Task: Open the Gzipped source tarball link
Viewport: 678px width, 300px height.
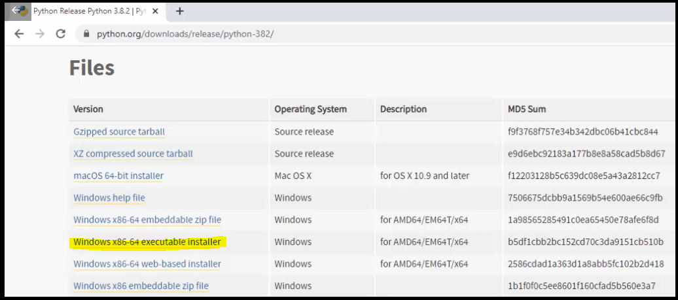Action: click(x=119, y=131)
